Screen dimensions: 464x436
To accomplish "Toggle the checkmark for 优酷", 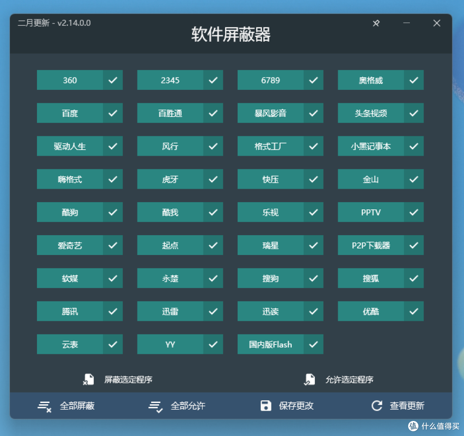I will pyautogui.click(x=414, y=311).
